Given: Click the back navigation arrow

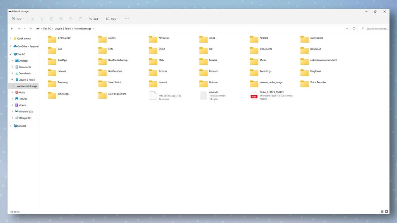Looking at the screenshot, I should pyautogui.click(x=12, y=28).
